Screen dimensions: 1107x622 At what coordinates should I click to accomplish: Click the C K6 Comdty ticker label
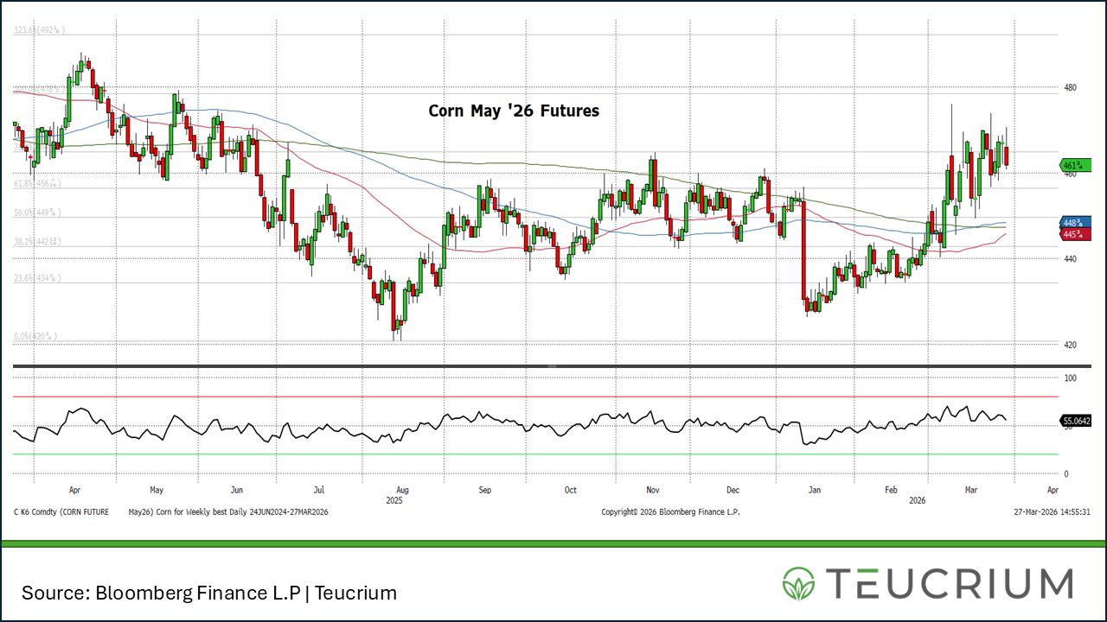pos(61,511)
